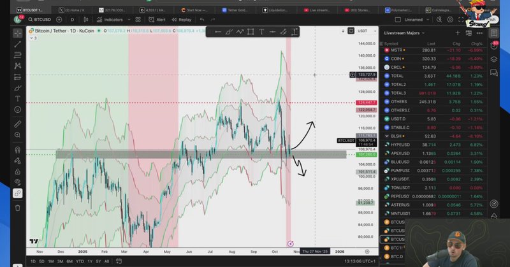
Task: Set the chart range to All
Action: click(x=106, y=261)
